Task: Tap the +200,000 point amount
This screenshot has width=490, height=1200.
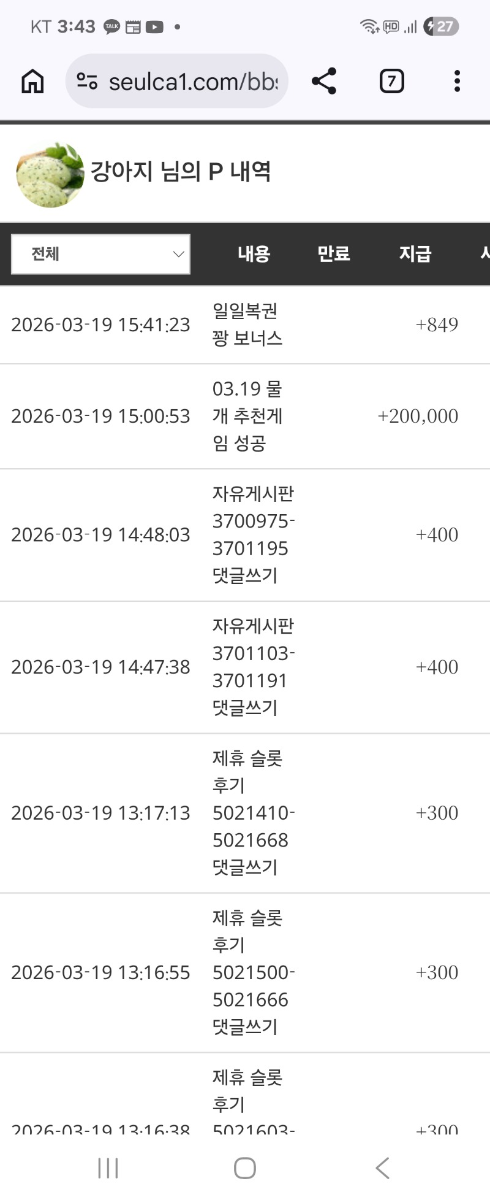Action: tap(418, 416)
